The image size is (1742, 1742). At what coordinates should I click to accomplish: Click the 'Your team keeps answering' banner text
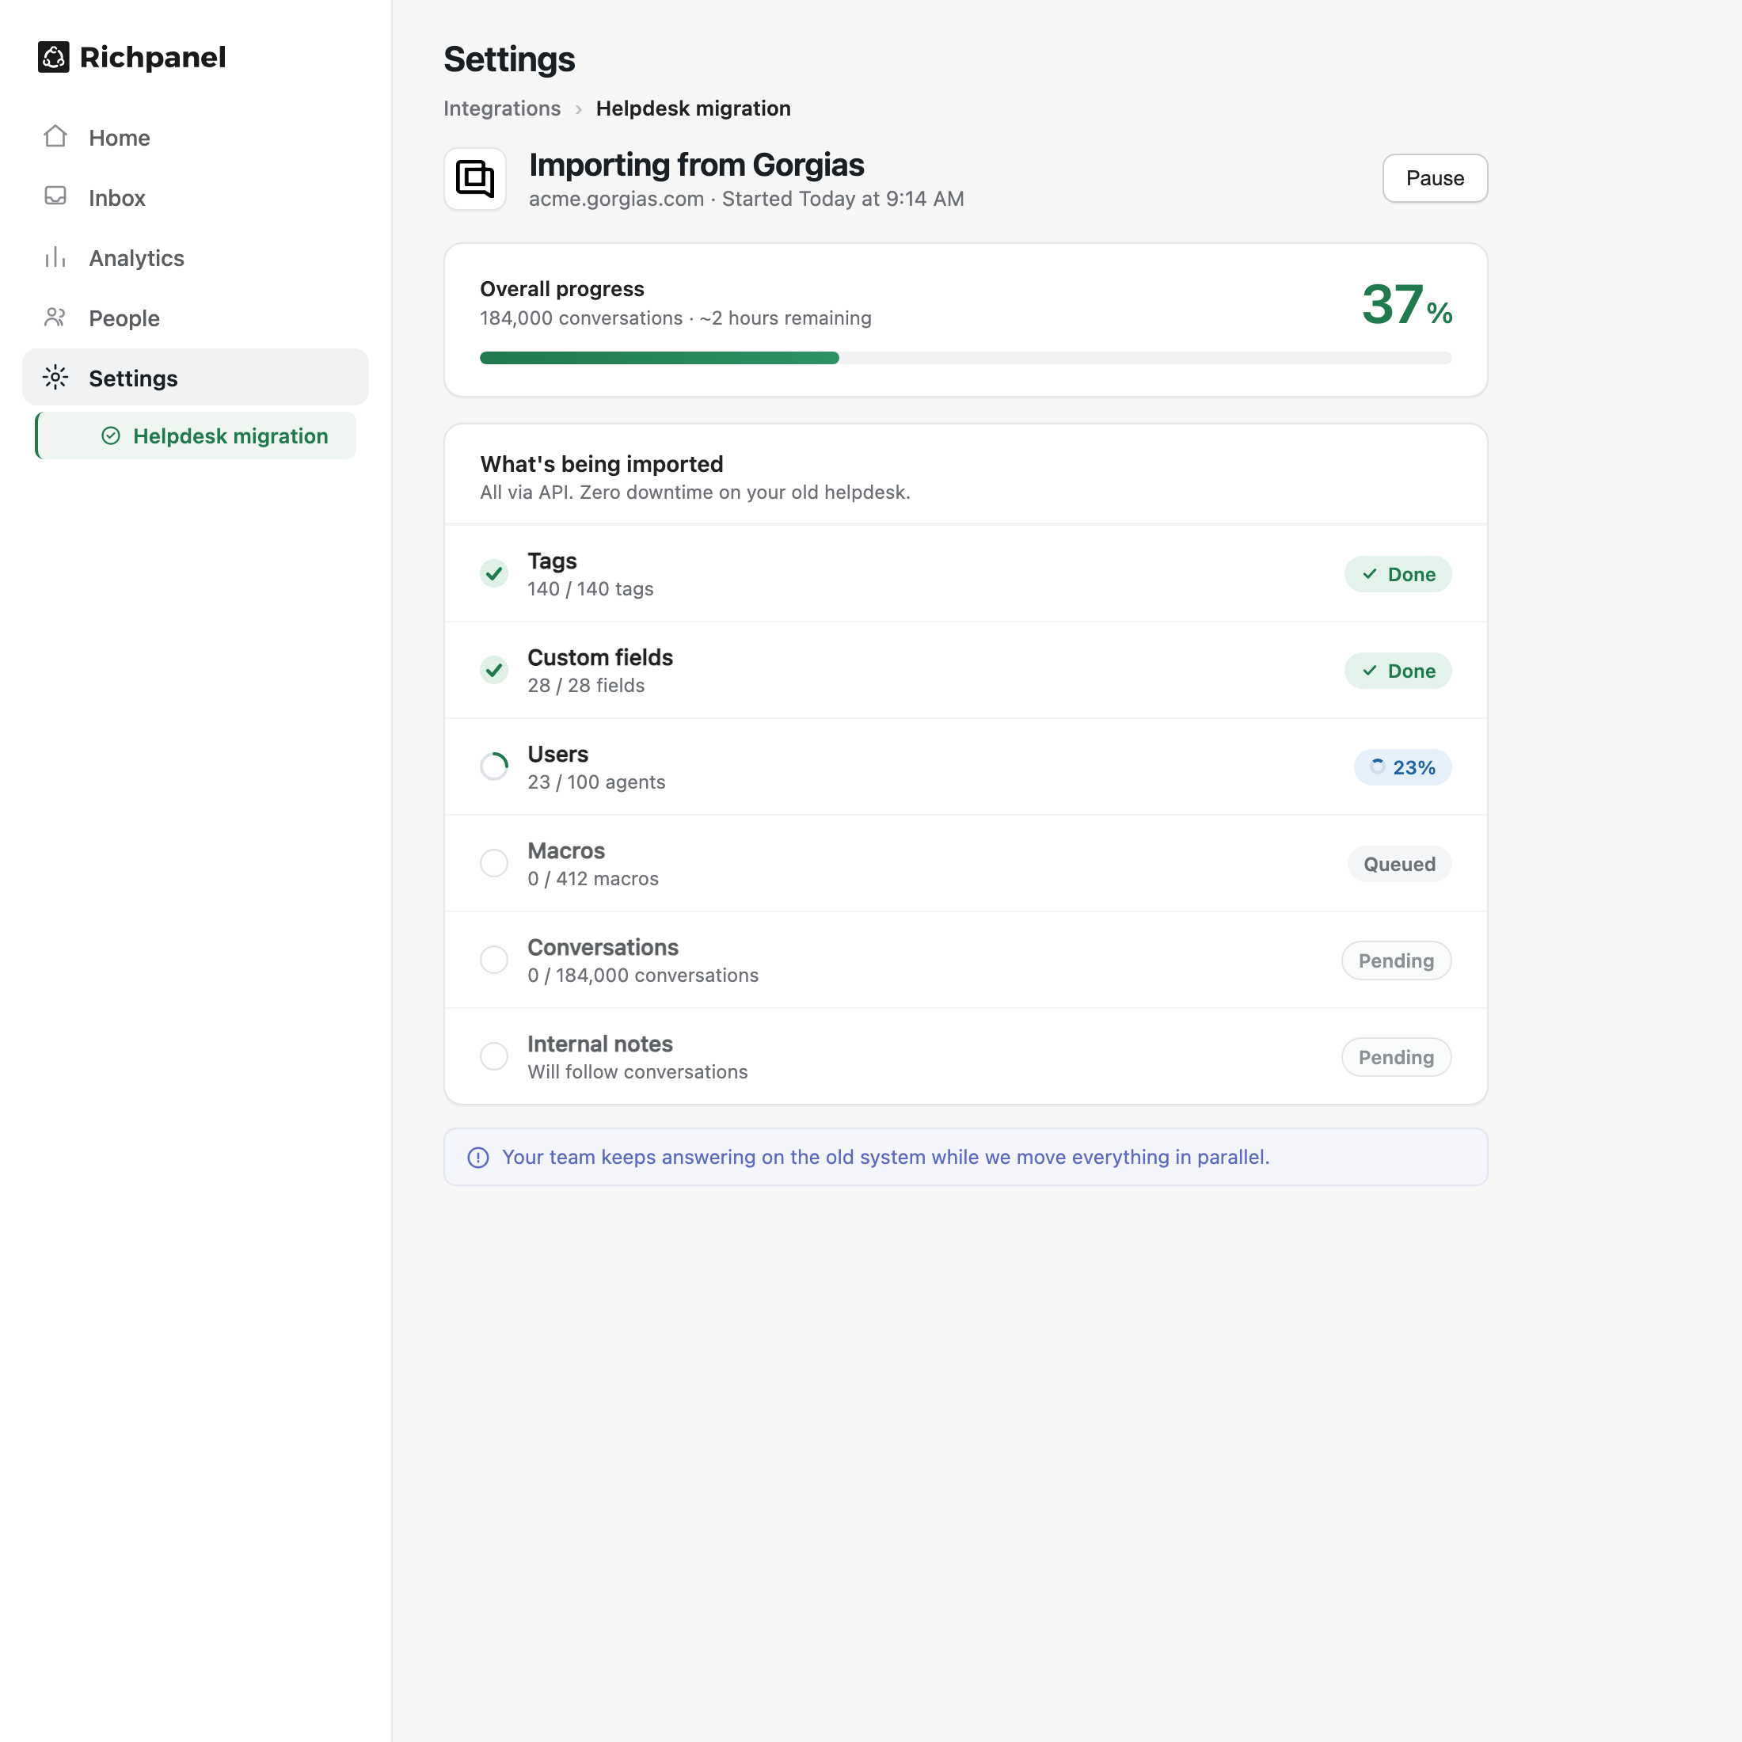click(x=885, y=1157)
